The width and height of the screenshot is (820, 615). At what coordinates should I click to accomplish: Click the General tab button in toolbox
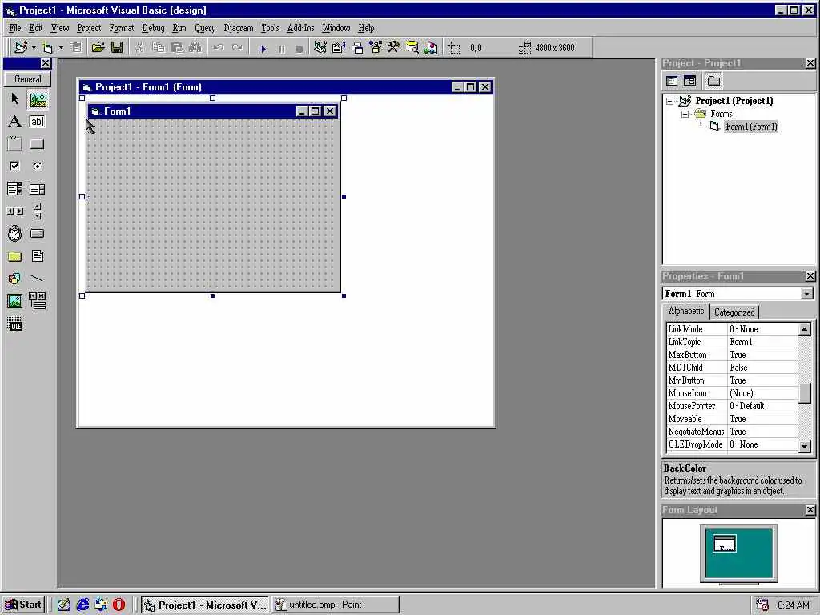pyautogui.click(x=27, y=79)
